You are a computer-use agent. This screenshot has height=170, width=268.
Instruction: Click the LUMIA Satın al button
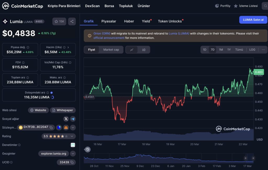[253, 20]
